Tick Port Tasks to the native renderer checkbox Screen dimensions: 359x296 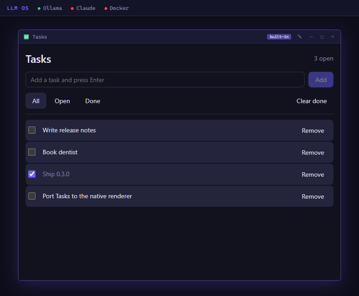point(32,196)
